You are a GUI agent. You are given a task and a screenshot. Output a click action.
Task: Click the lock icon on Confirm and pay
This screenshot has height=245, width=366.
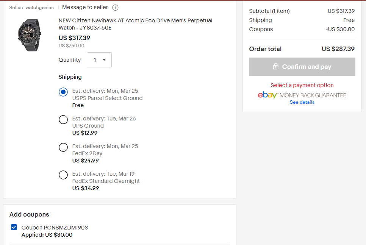coord(276,66)
